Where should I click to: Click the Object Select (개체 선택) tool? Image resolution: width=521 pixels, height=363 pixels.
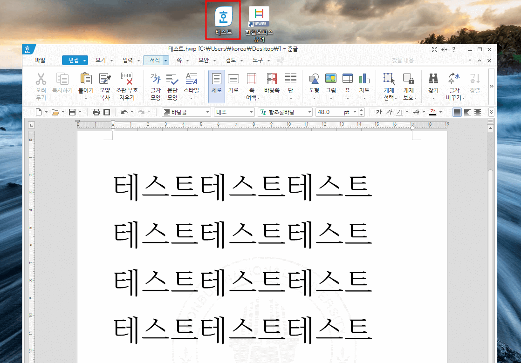389,79
